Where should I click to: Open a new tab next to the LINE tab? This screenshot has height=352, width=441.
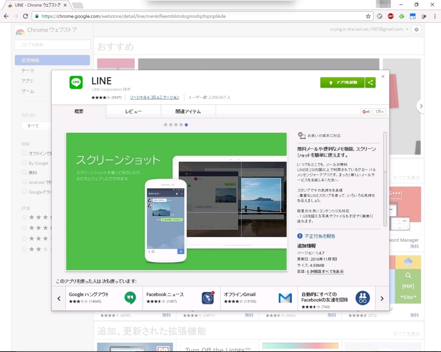click(78, 5)
